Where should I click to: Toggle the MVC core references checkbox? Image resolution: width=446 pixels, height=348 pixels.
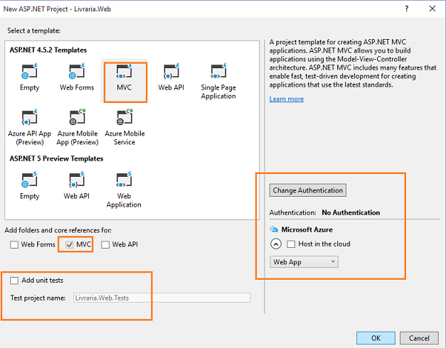[x=70, y=244]
